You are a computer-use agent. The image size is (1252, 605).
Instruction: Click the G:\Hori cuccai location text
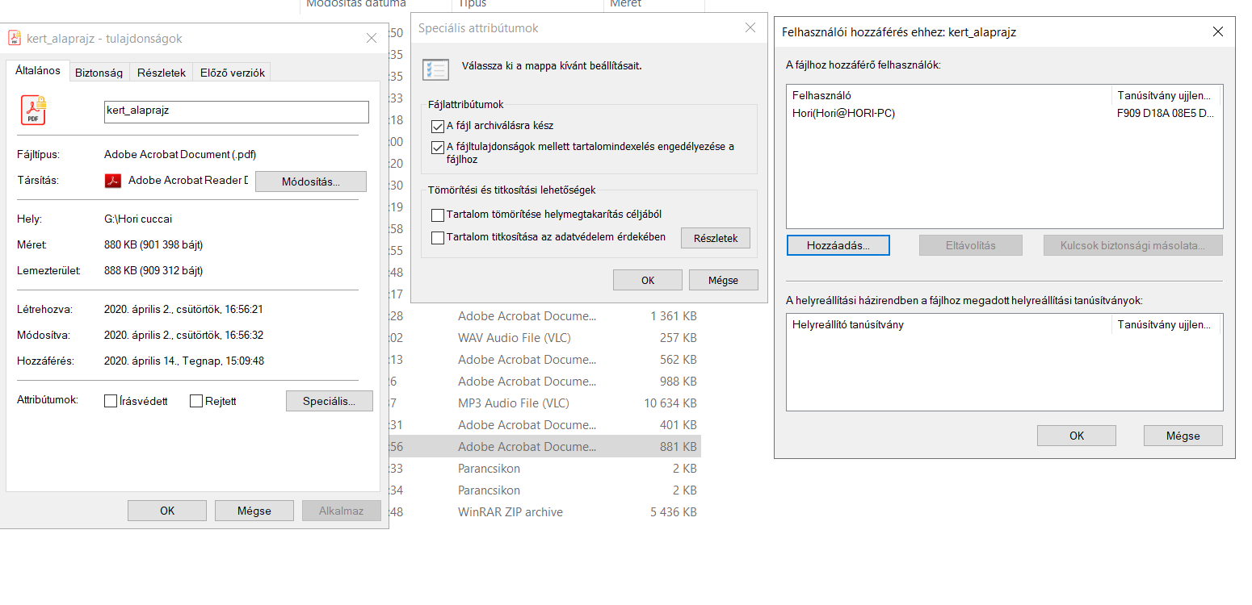[138, 219]
